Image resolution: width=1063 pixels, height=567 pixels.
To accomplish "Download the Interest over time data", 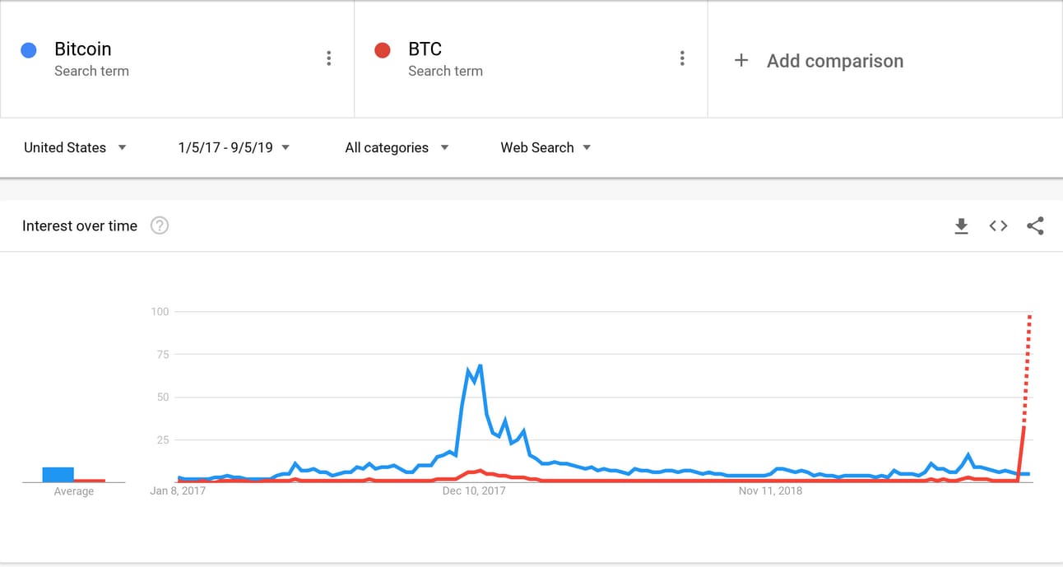I will point(961,226).
